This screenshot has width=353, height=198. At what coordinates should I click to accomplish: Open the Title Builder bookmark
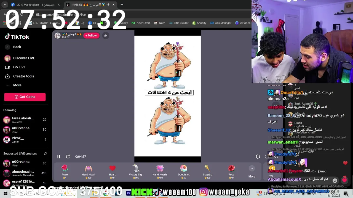pyautogui.click(x=178, y=23)
